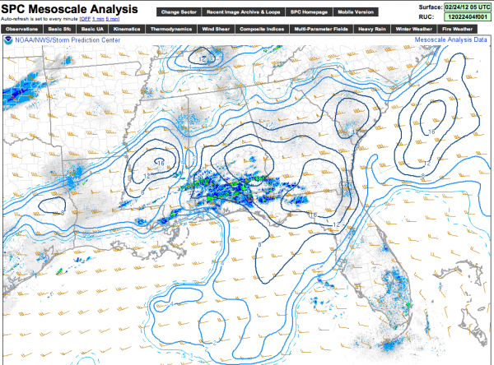Open the Fire Weather menu
494x365 pixels.
pyautogui.click(x=457, y=30)
